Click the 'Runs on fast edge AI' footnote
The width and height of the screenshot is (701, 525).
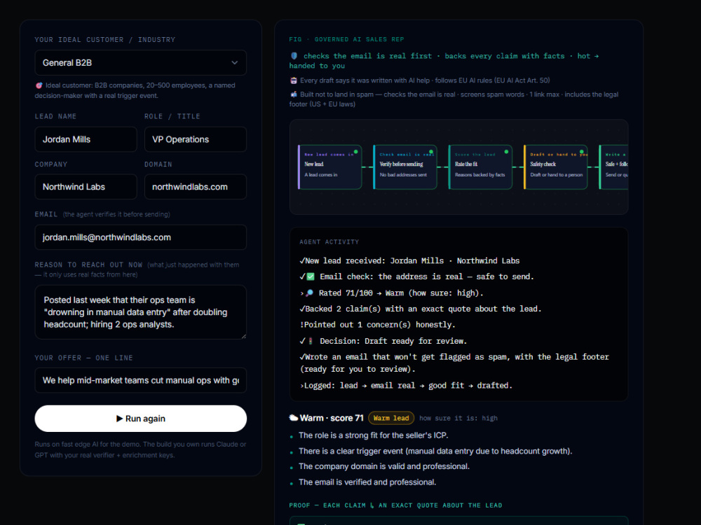tap(140, 449)
